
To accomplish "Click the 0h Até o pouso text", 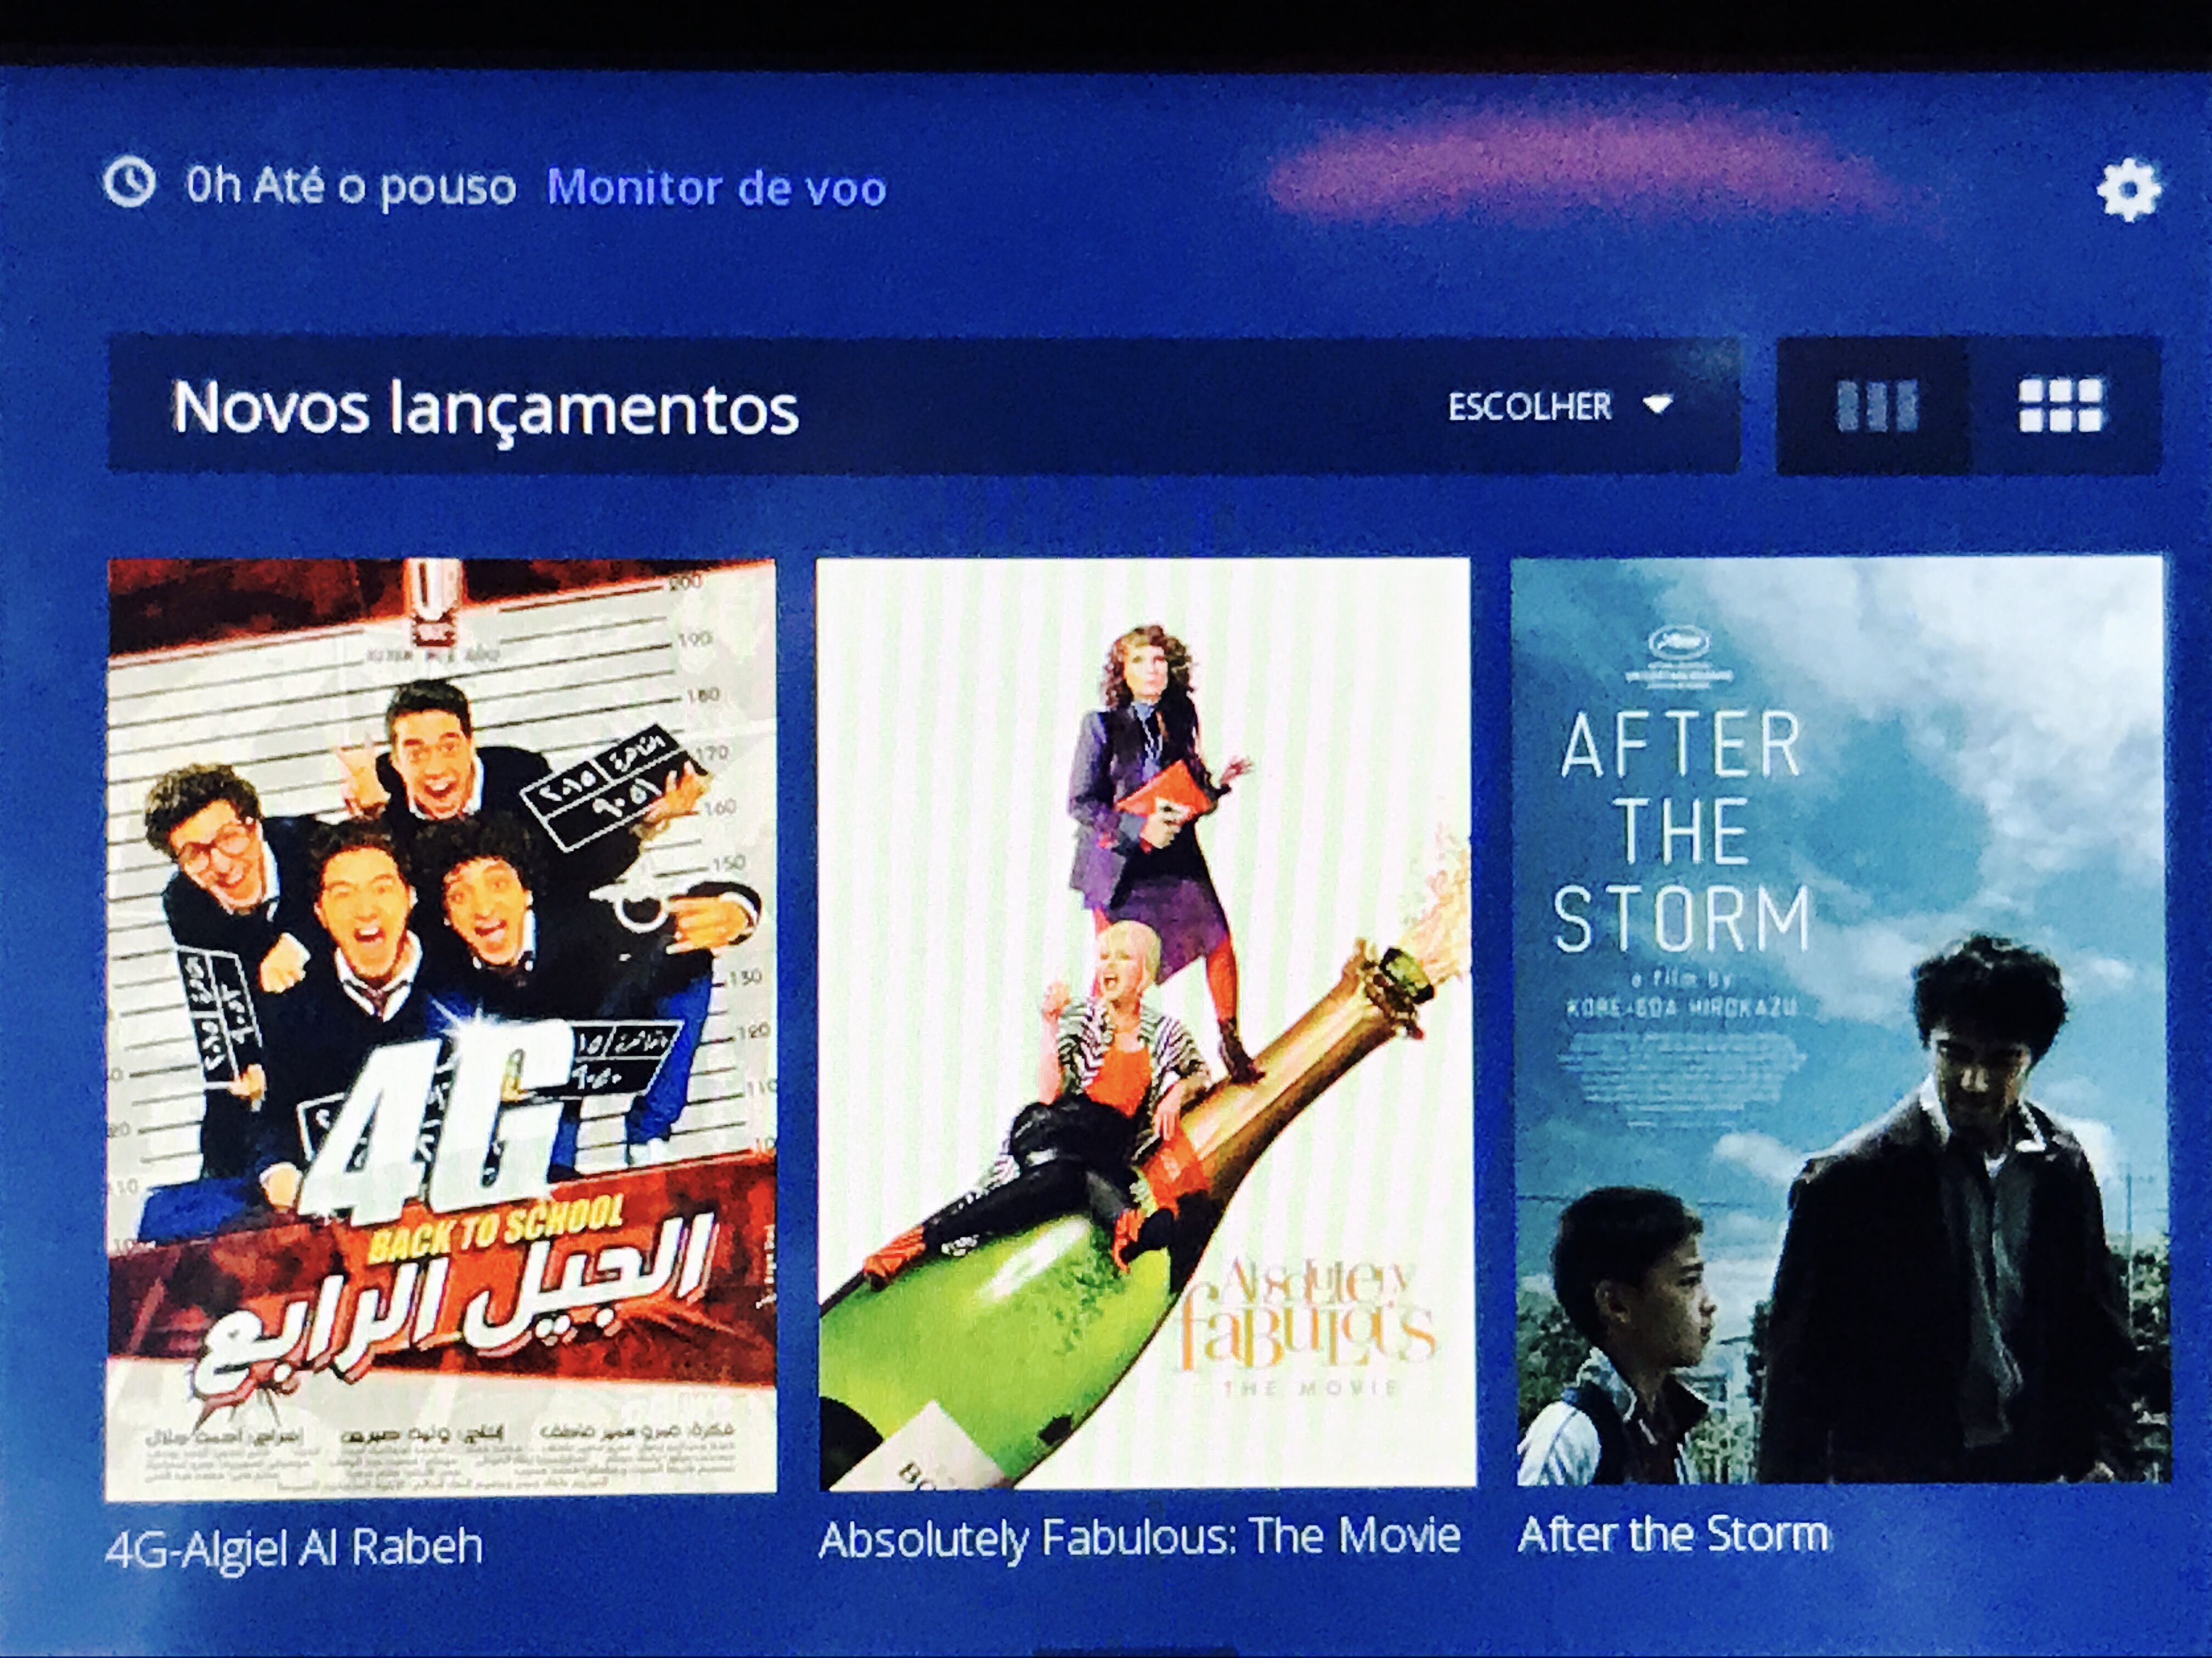I will [351, 186].
